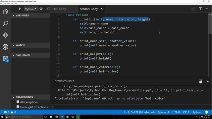
Task: Click the warnings count icon in status bar
Action: point(12,112)
